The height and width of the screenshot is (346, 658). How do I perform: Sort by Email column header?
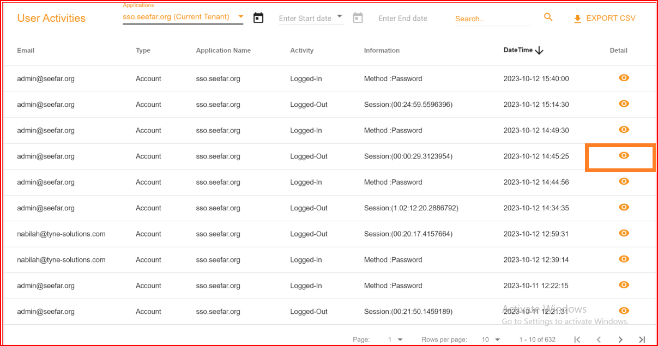pos(26,50)
